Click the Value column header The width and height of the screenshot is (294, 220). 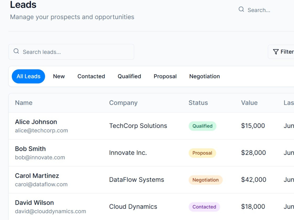point(249,103)
